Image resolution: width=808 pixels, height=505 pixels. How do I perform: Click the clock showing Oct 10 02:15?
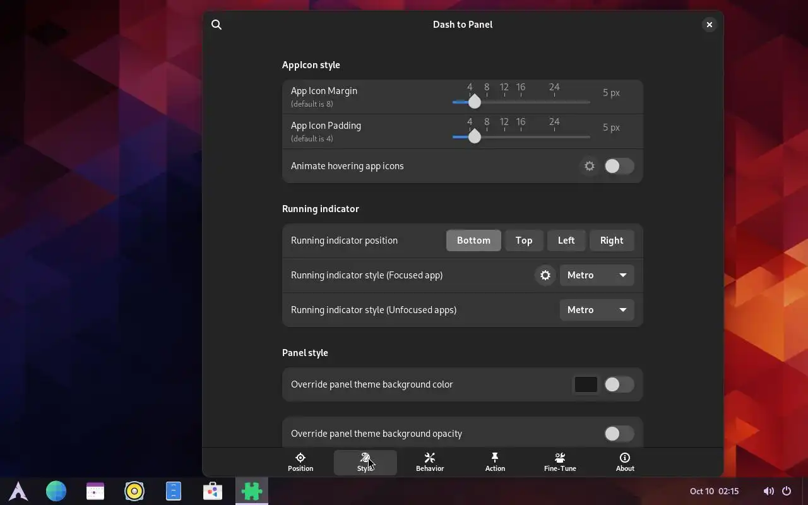[714, 491]
